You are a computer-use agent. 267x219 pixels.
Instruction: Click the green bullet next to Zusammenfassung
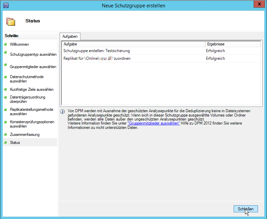point(5,135)
